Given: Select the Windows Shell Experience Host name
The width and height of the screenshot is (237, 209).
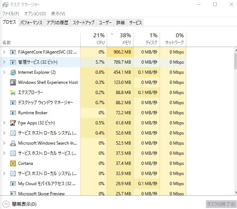Looking at the screenshot, I should click(x=48, y=82).
